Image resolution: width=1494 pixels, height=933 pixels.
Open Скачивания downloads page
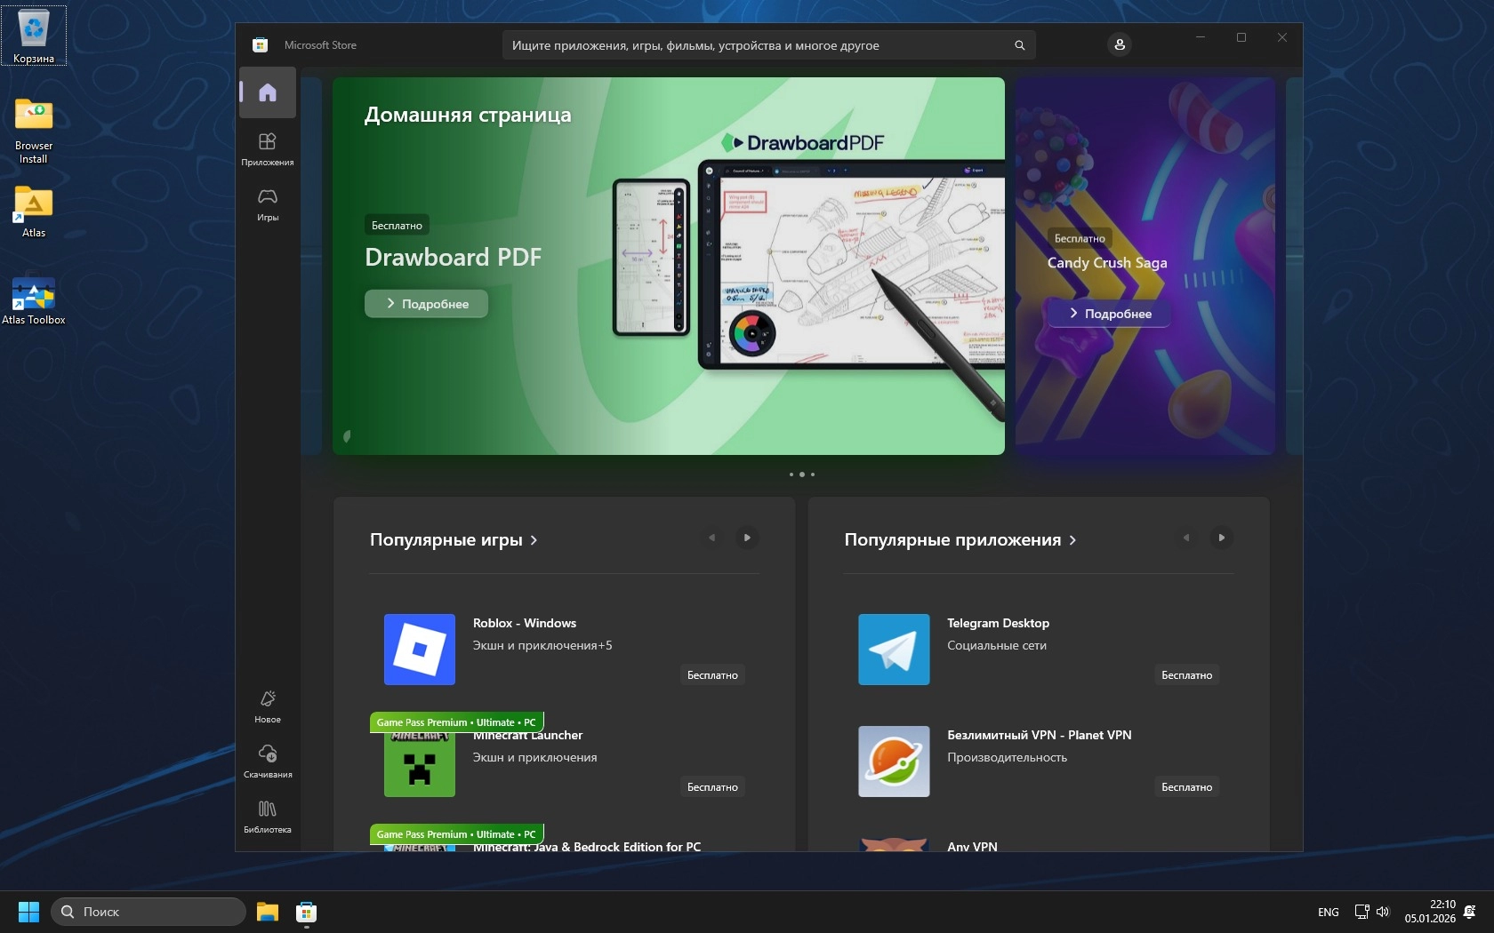pyautogui.click(x=268, y=762)
